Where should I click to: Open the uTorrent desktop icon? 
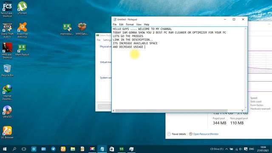point(22,8)
